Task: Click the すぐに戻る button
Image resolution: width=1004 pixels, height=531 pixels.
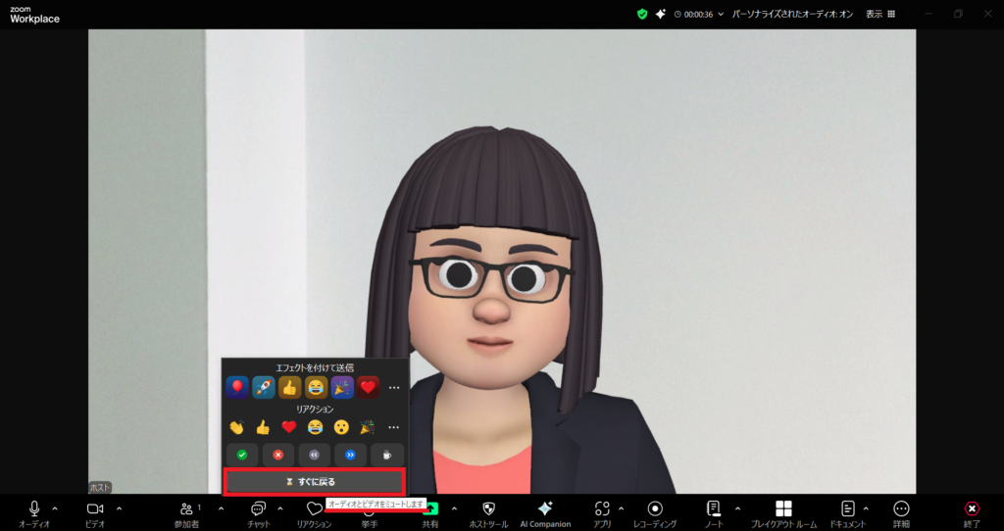Action: 314,481
